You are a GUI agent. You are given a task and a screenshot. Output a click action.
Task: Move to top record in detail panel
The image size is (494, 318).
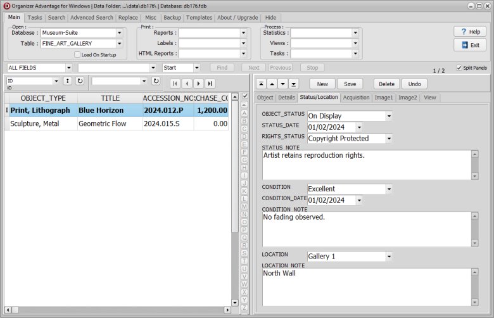point(261,84)
